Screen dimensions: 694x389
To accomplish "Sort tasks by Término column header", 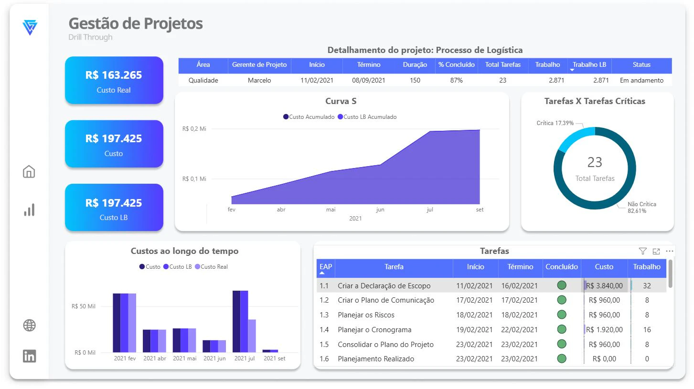I will (x=520, y=267).
